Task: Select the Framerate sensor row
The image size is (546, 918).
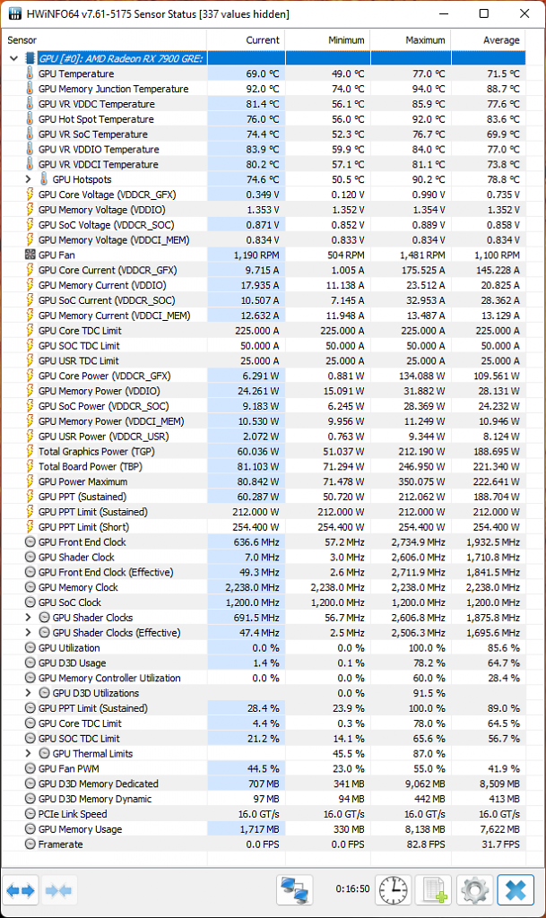Action: coord(264,844)
